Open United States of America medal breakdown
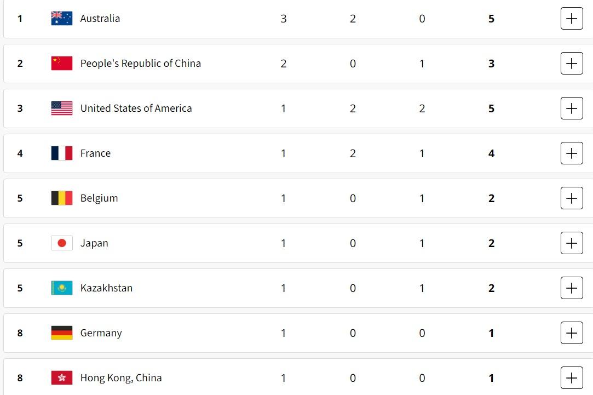 pos(572,108)
